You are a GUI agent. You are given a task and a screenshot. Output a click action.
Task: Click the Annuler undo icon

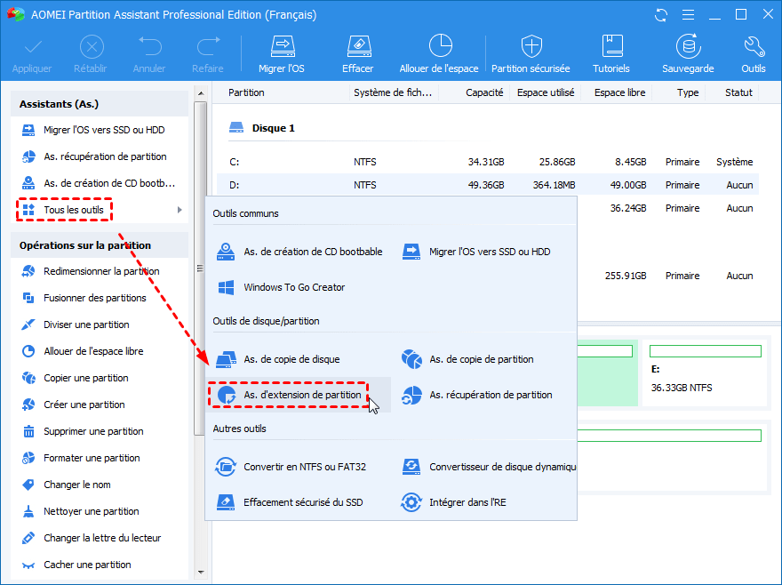click(x=149, y=46)
